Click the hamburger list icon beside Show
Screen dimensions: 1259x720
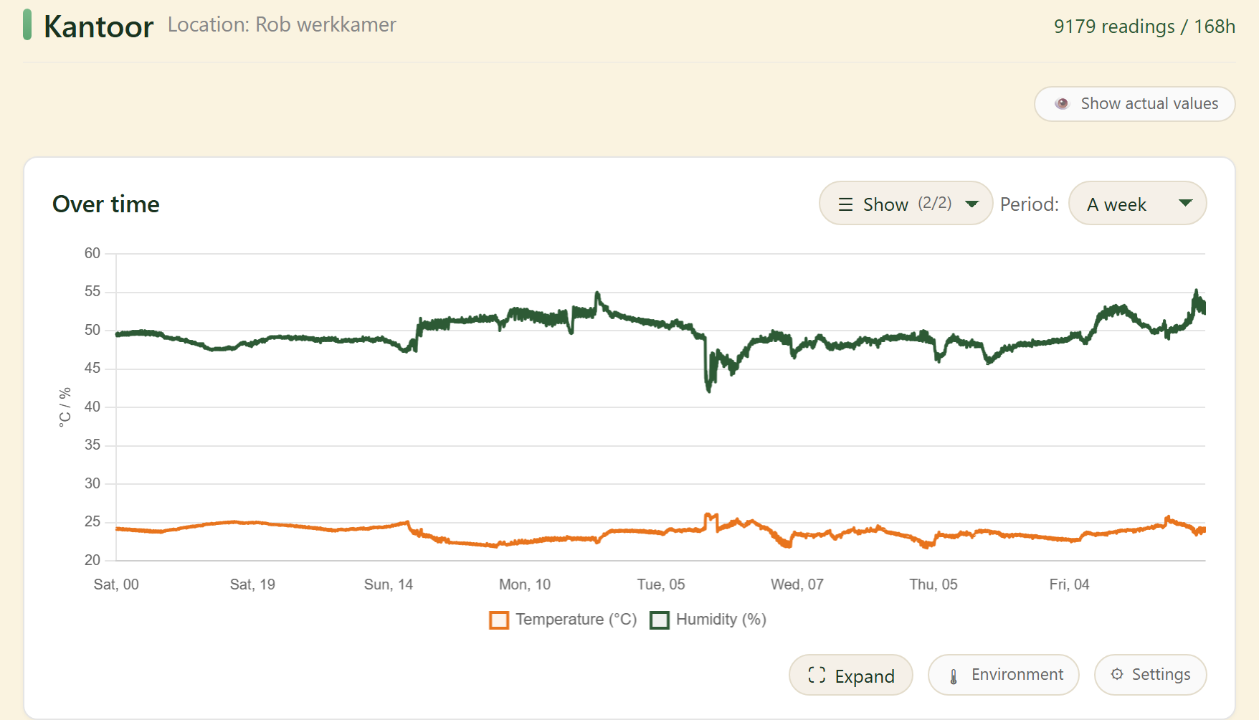coord(846,204)
